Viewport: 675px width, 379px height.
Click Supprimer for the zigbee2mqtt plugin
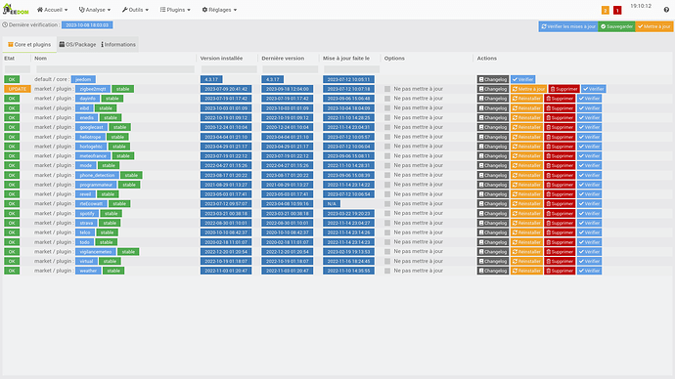[563, 89]
